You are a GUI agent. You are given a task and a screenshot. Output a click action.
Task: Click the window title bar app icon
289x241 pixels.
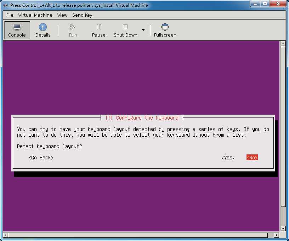6,5
